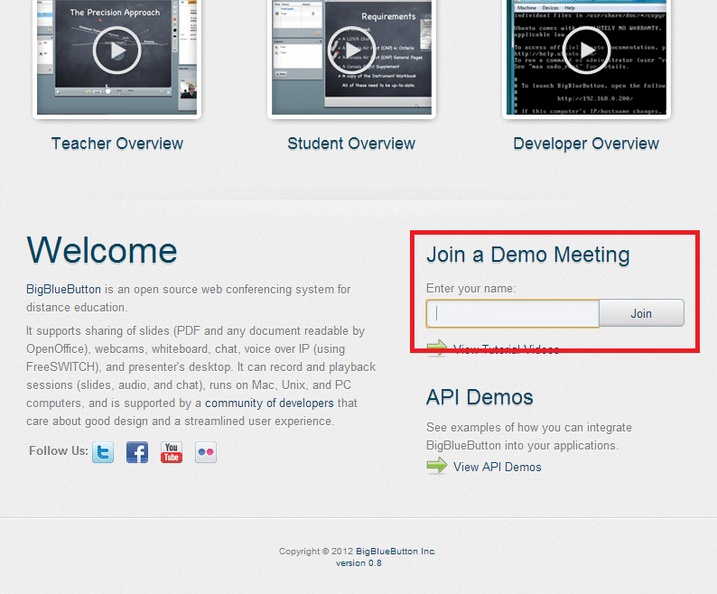Image resolution: width=717 pixels, height=594 pixels.
Task: Click the green arrow beside View API Demos
Action: coord(437,465)
